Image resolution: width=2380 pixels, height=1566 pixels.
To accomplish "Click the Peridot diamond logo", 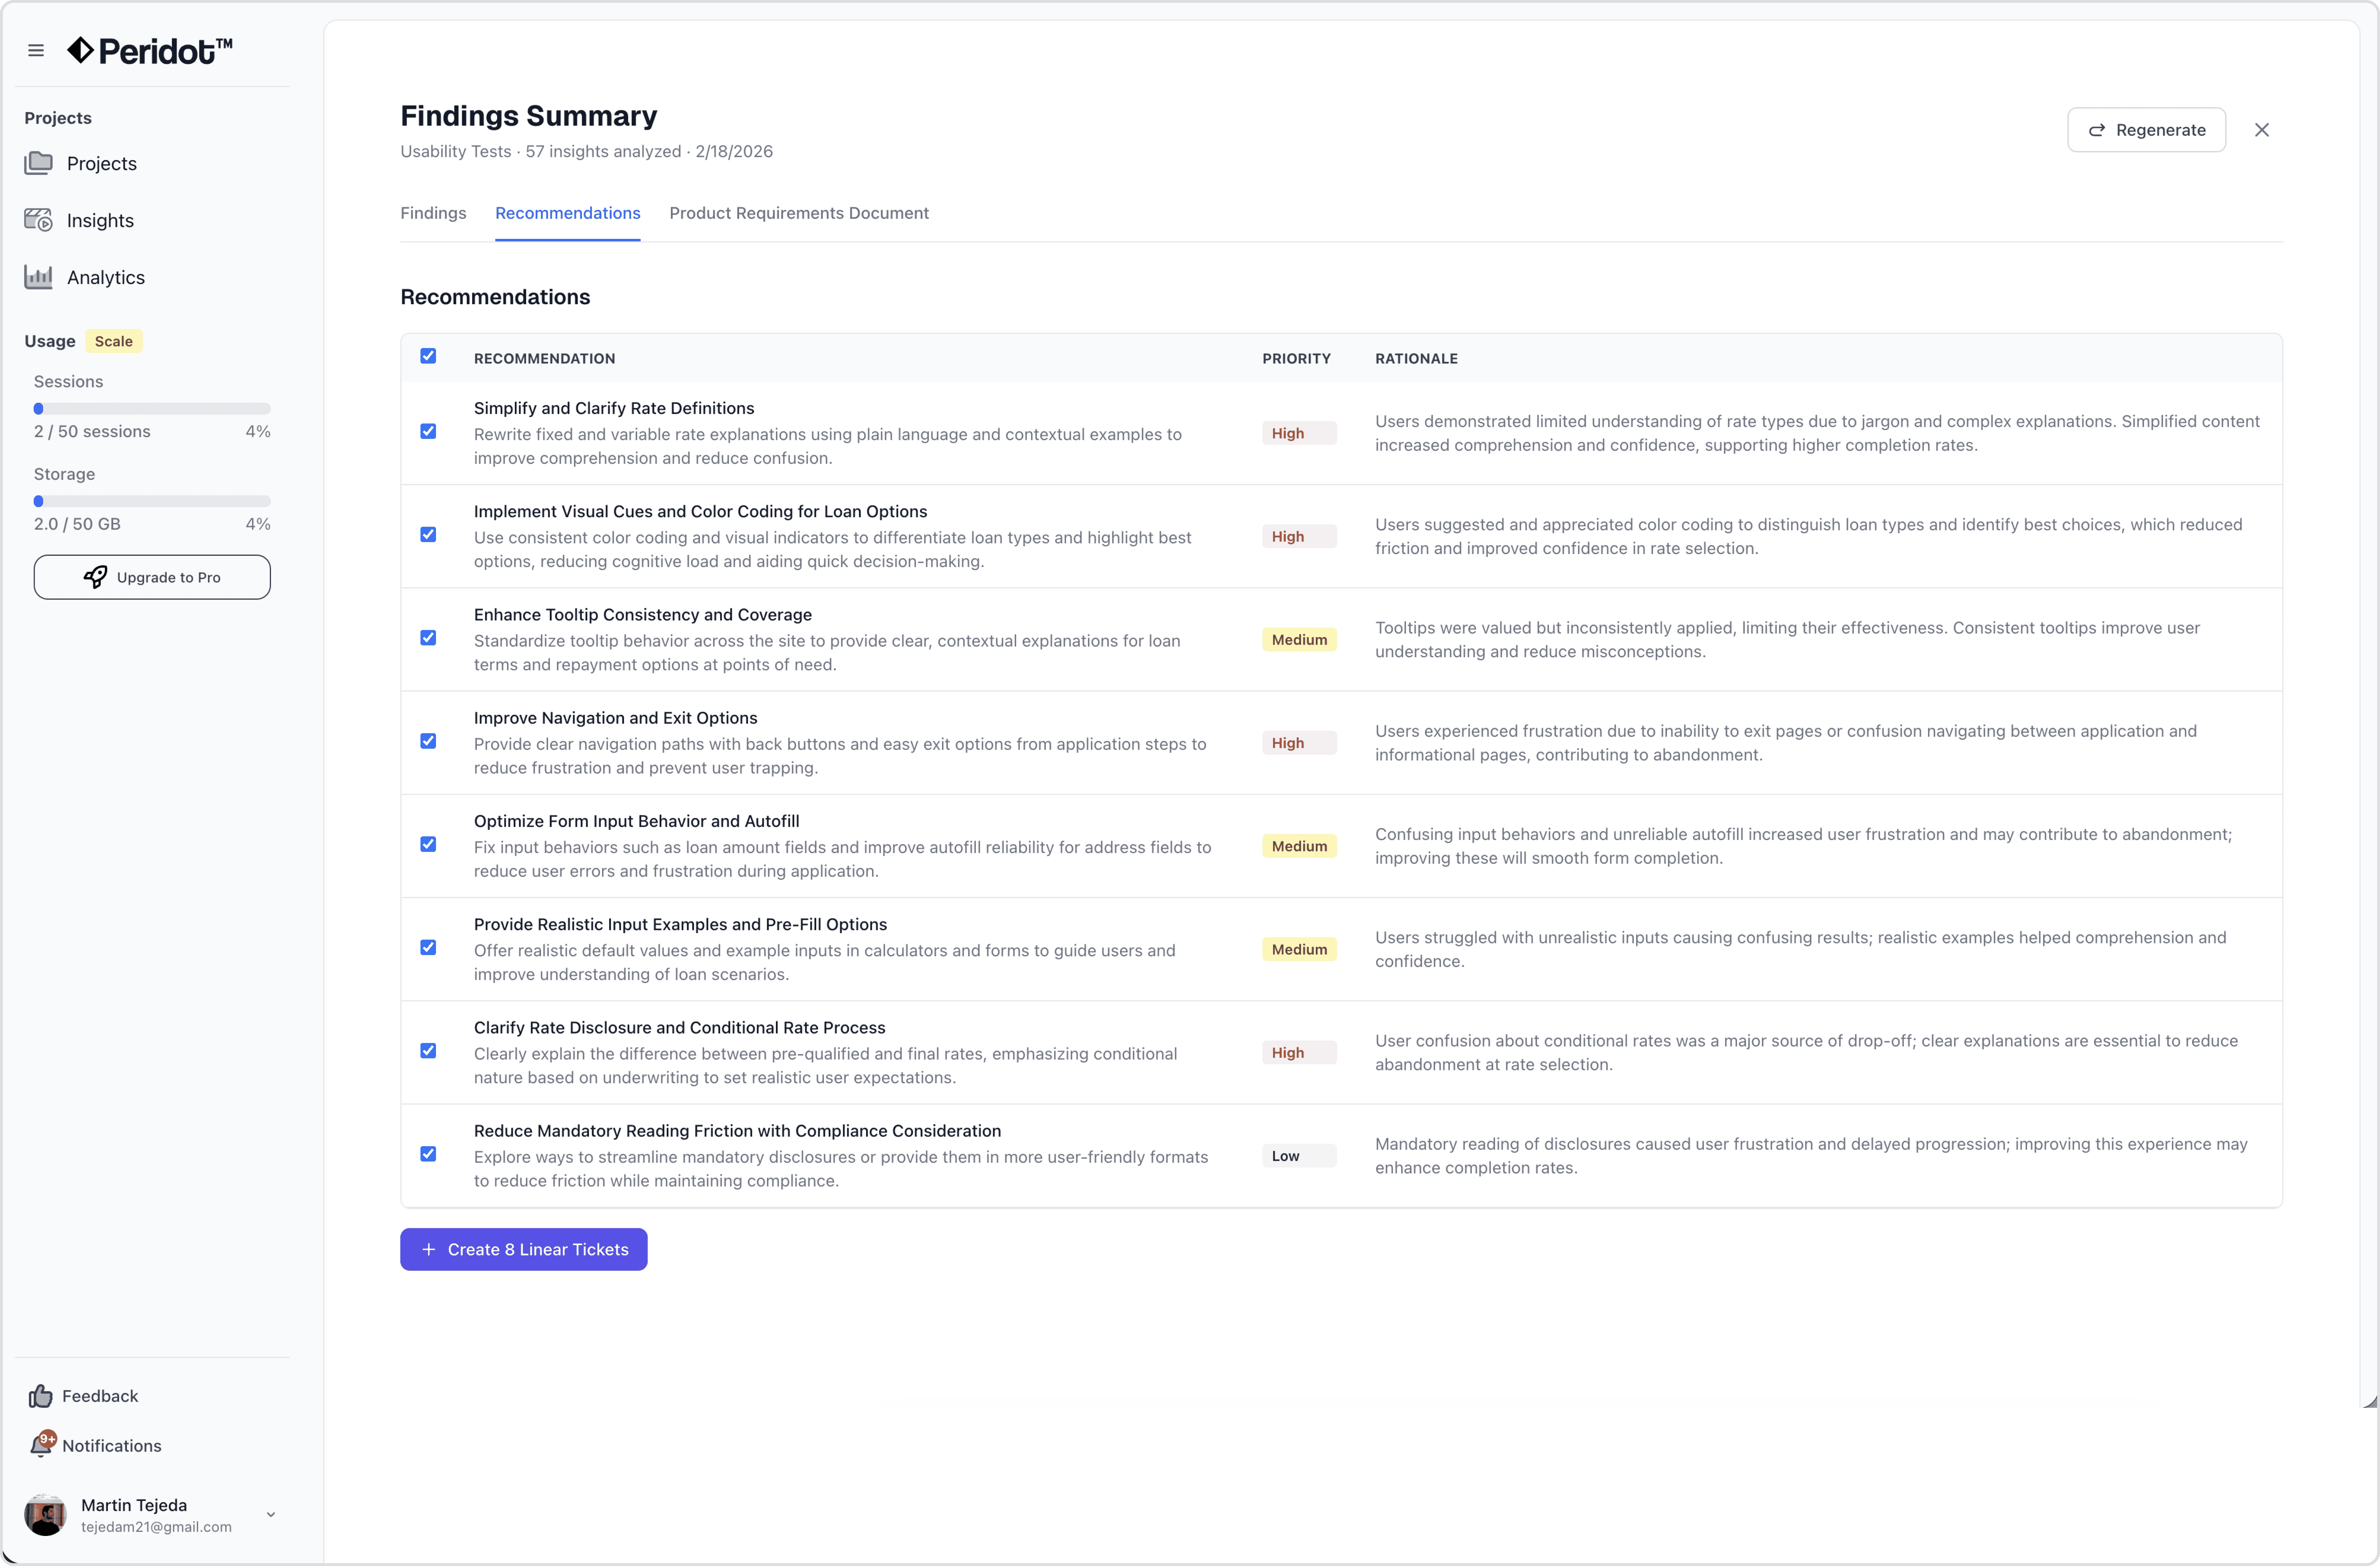I will 80,50.
